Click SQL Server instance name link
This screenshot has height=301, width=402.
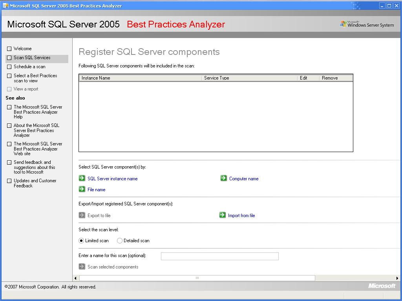(x=113, y=179)
